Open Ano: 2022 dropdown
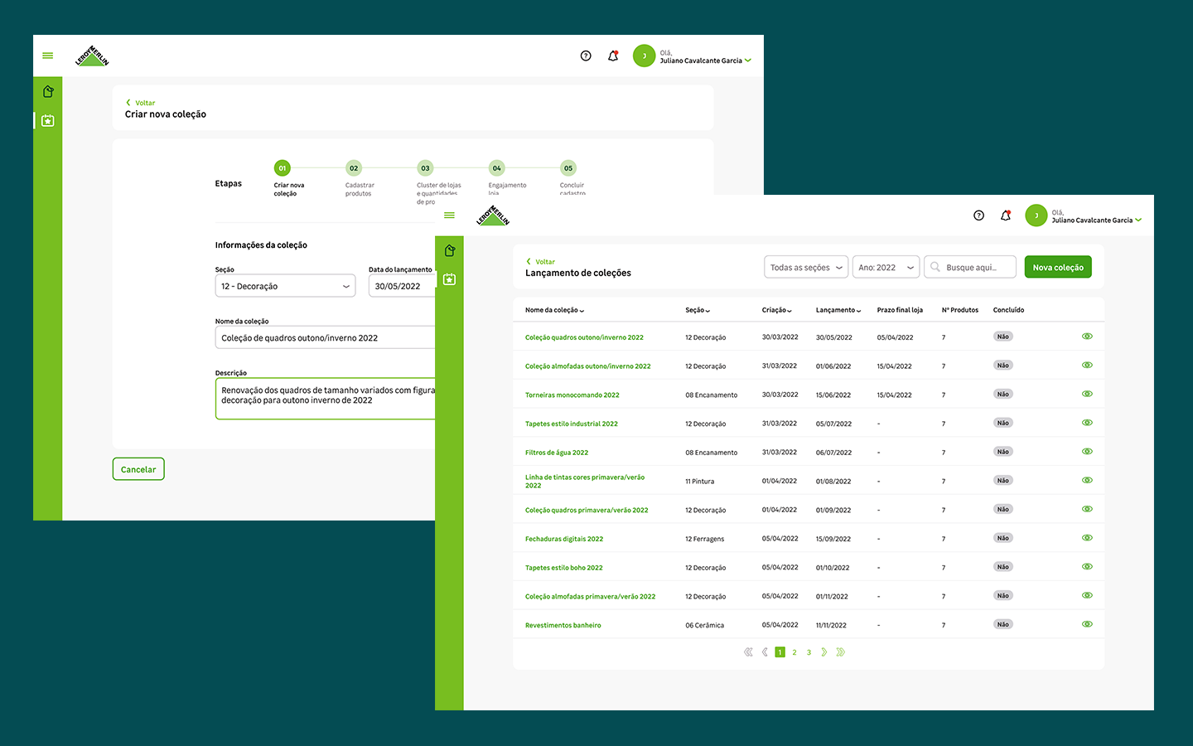Viewport: 1193px width, 746px height. point(886,267)
